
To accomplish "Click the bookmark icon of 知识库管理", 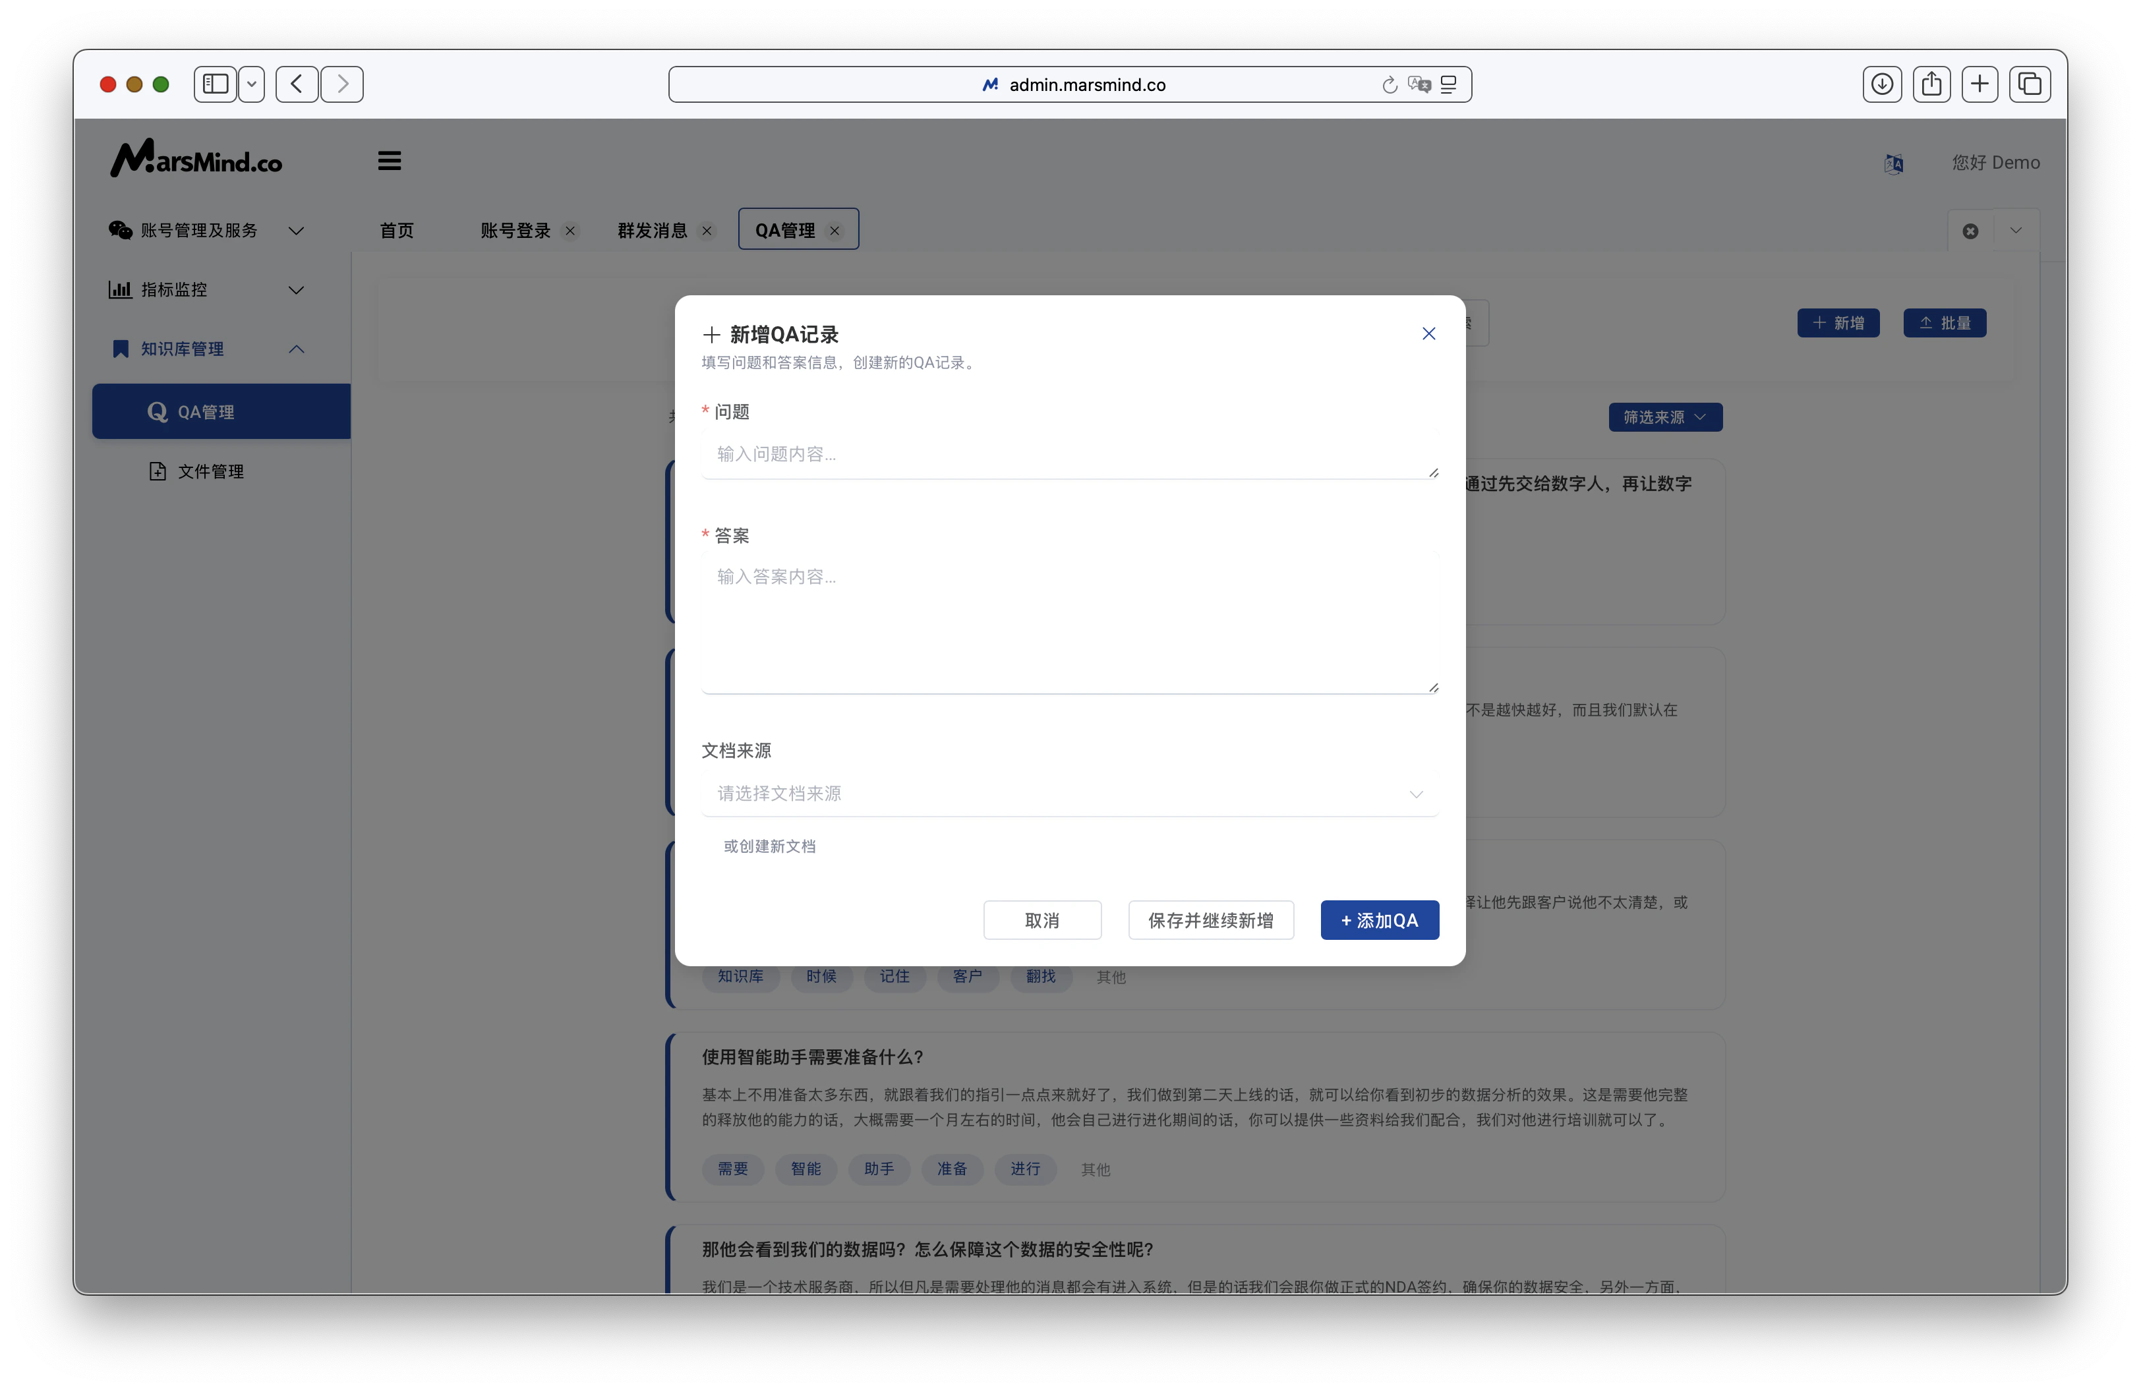I will [x=120, y=349].
